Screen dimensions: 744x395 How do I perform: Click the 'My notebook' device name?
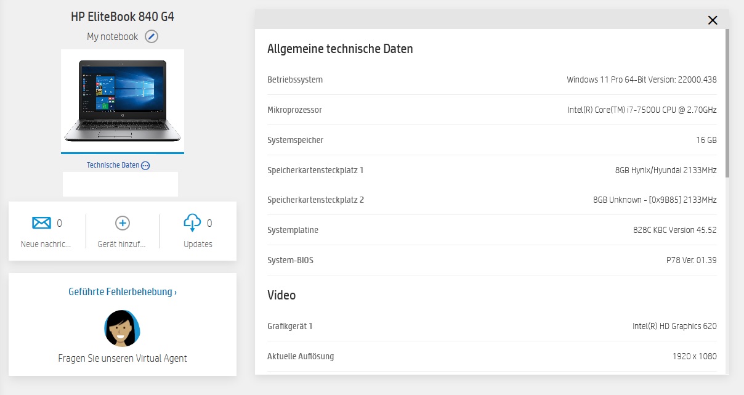113,36
